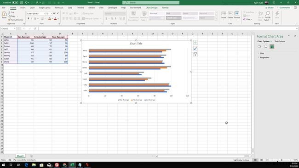Screen dimensions: 299x168
Task: Click the Save icon in title bar
Action: point(22,3)
